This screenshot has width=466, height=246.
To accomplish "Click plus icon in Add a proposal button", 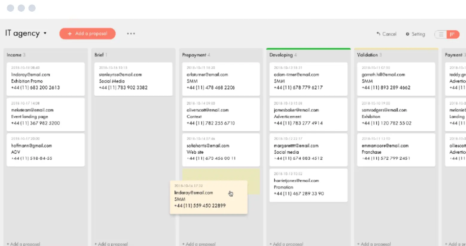I will point(70,34).
